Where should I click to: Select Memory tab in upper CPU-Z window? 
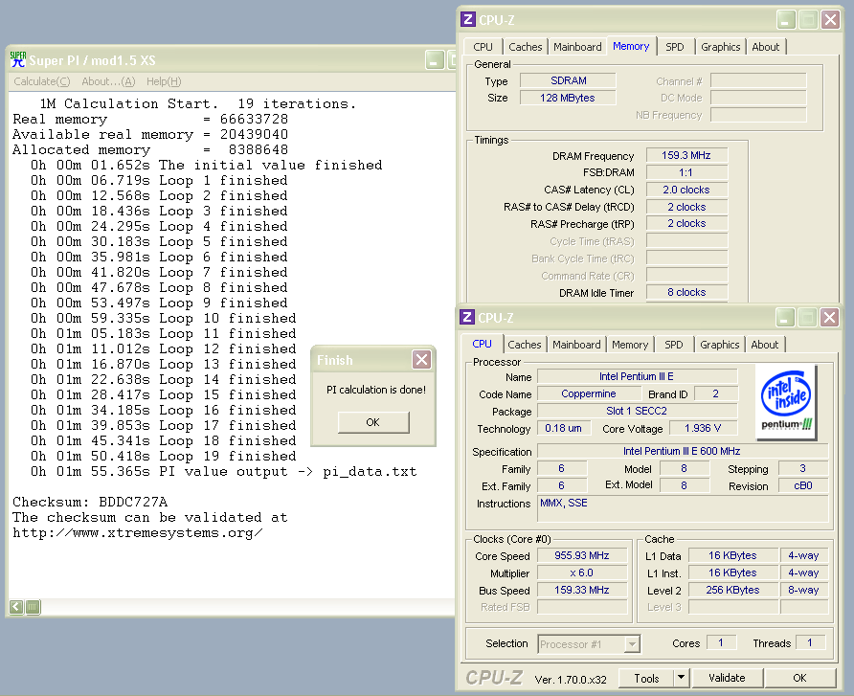click(631, 46)
